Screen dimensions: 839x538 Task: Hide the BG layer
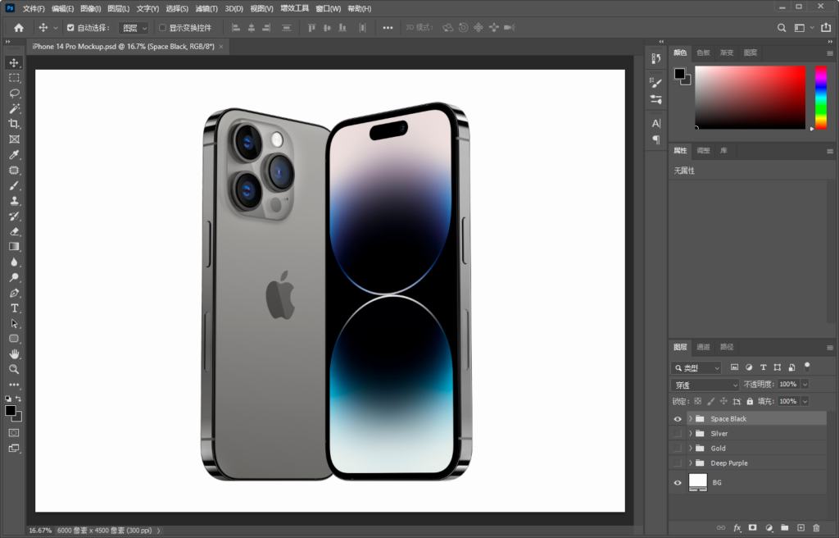678,483
